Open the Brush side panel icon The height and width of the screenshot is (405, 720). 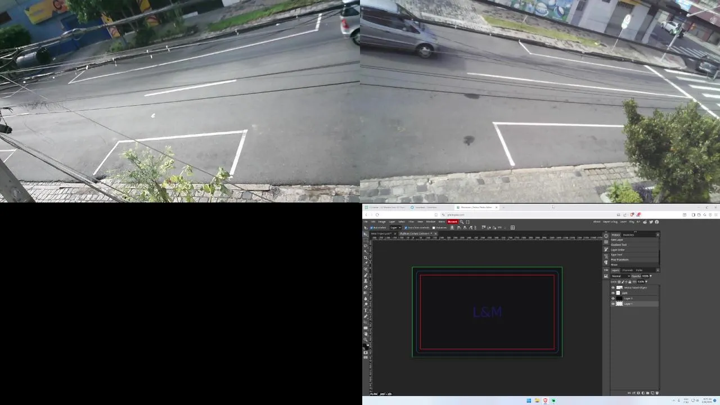click(606, 249)
